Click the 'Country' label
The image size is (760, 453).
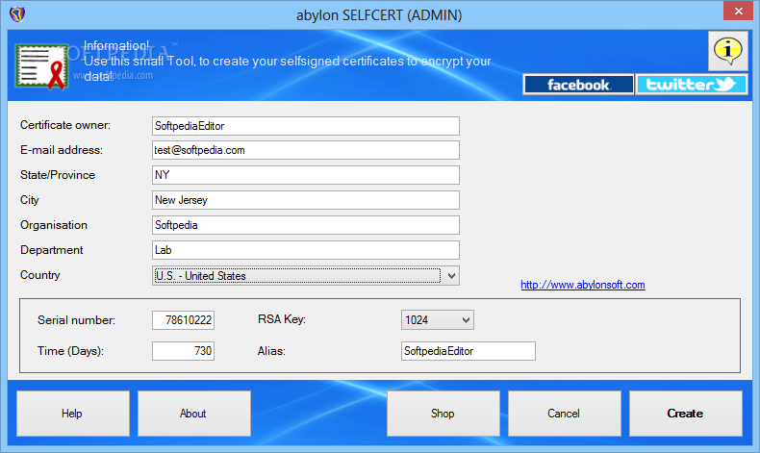coord(40,275)
